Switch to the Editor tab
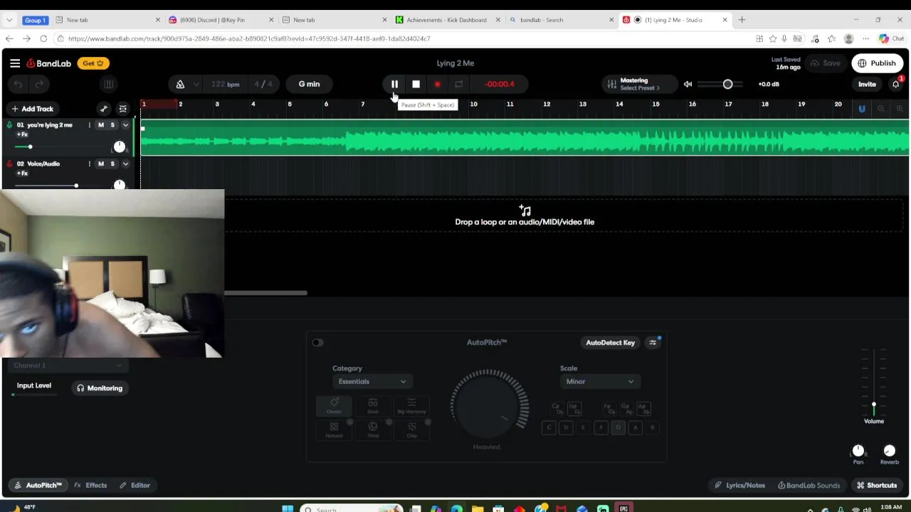This screenshot has height=512, width=911. click(x=135, y=486)
